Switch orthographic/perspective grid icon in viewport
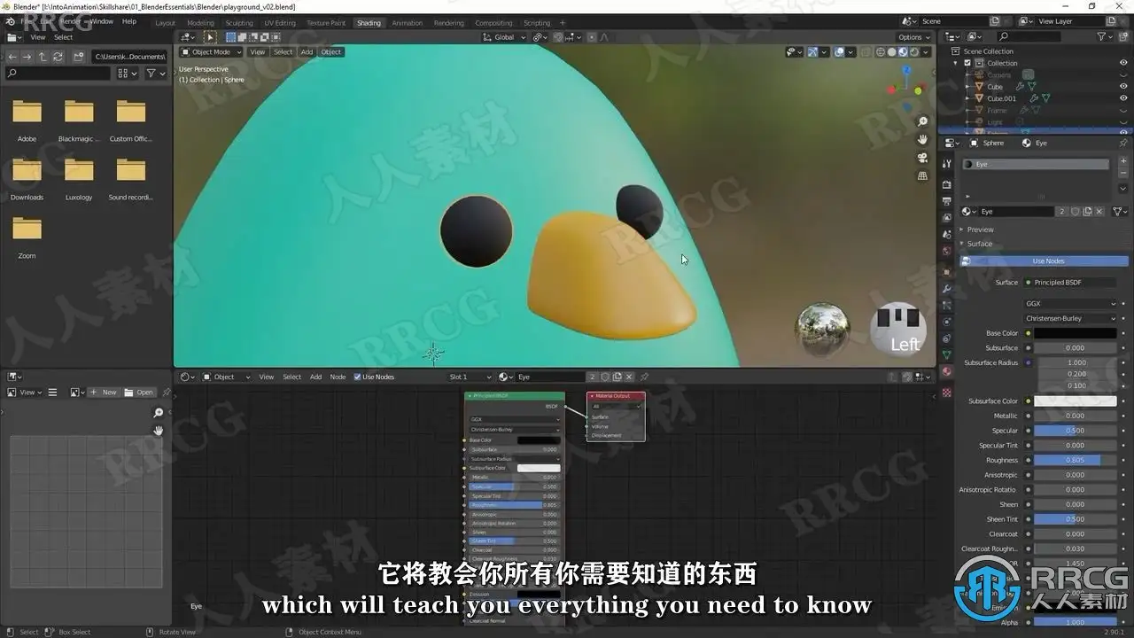Image resolution: width=1134 pixels, height=638 pixels. 922,175
